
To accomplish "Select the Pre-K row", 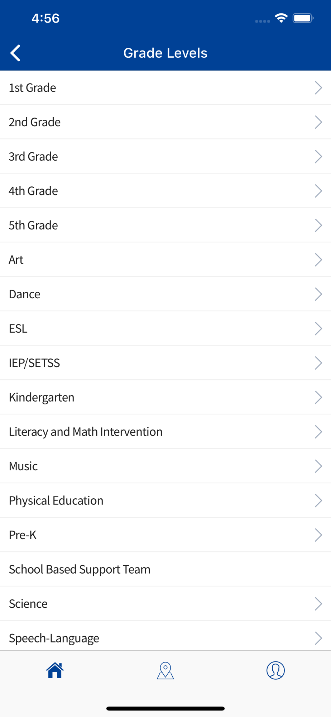I will point(165,535).
